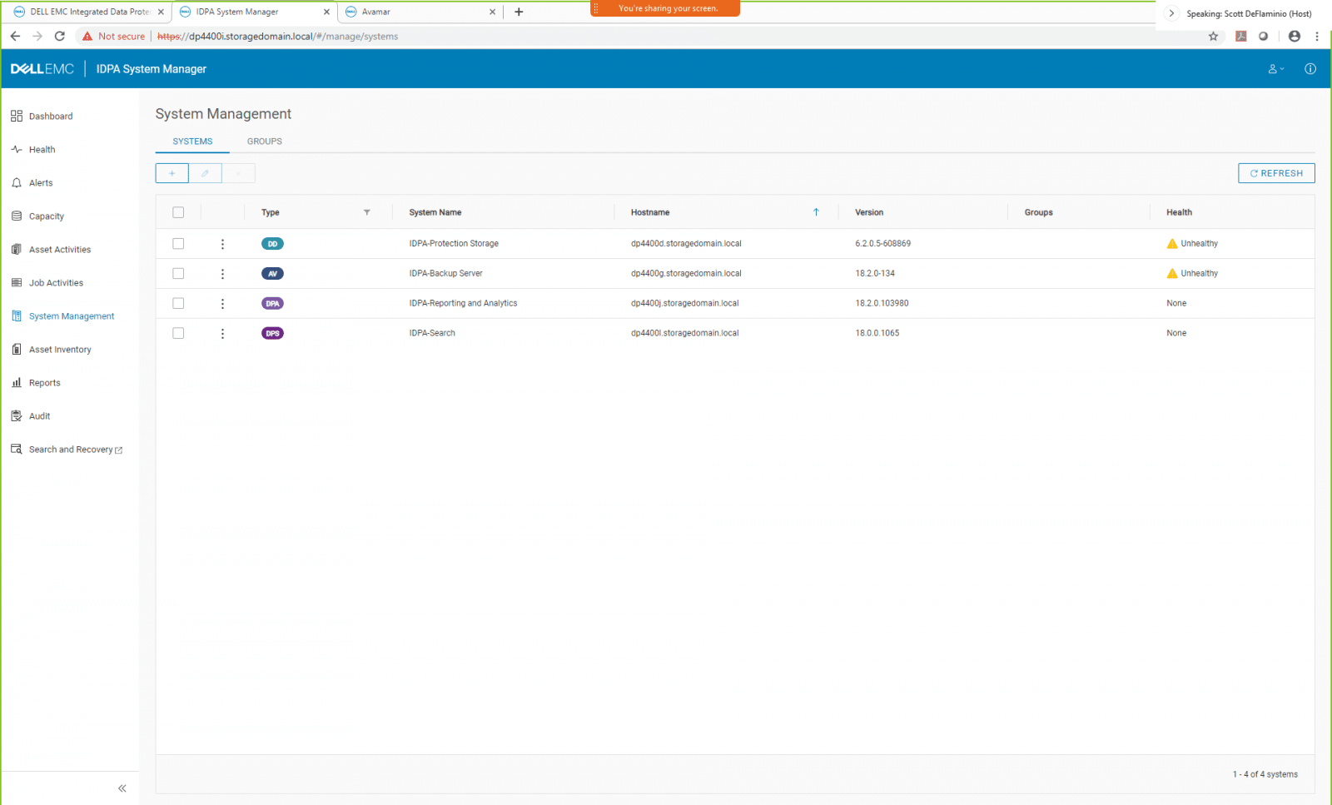Click hostname dp4400g.storagedomain.local

pos(686,274)
